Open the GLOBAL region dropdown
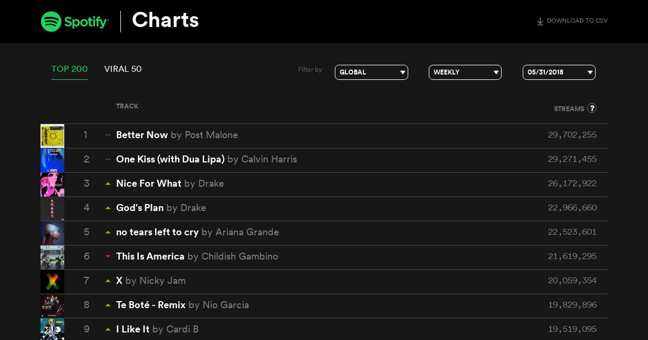Screen dimensions: 648x340 click(x=372, y=72)
